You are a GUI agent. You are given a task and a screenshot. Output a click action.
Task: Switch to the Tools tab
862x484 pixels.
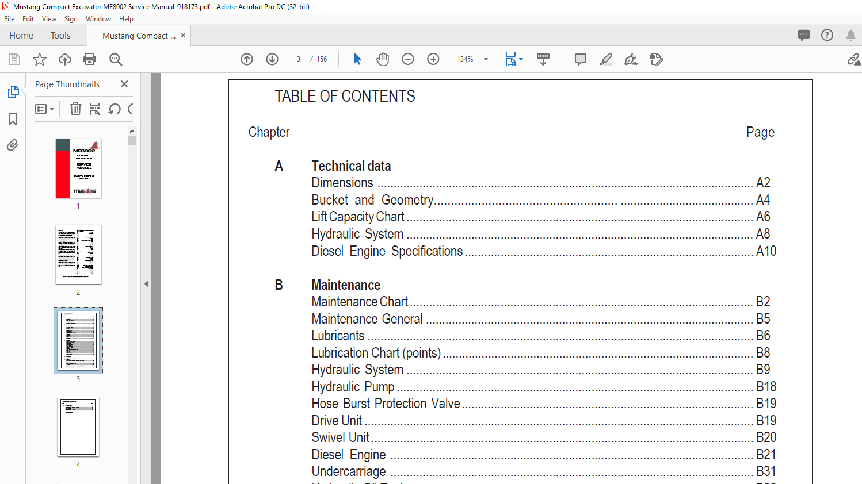click(60, 36)
